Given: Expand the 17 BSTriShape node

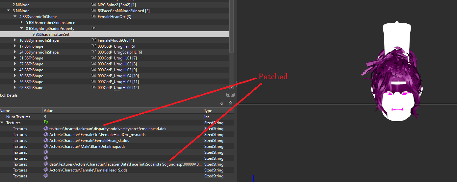Looking at the screenshot, I should [x=15, y=46].
